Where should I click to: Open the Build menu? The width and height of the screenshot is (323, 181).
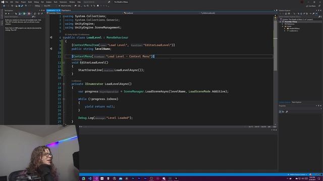point(30,2)
